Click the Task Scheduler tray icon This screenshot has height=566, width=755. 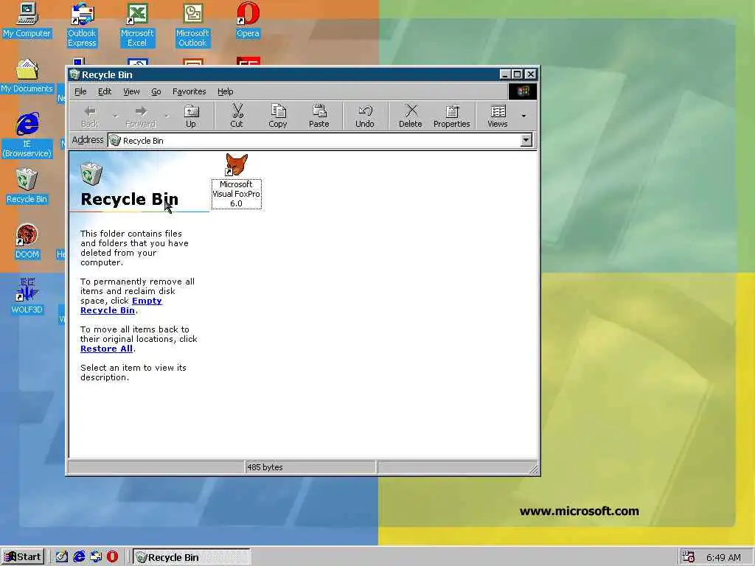(689, 557)
